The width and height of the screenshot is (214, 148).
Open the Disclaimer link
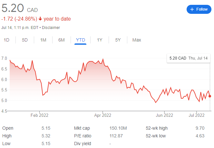coord(51,28)
